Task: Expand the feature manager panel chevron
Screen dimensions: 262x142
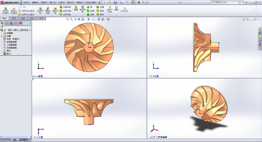Action: tap(30, 23)
